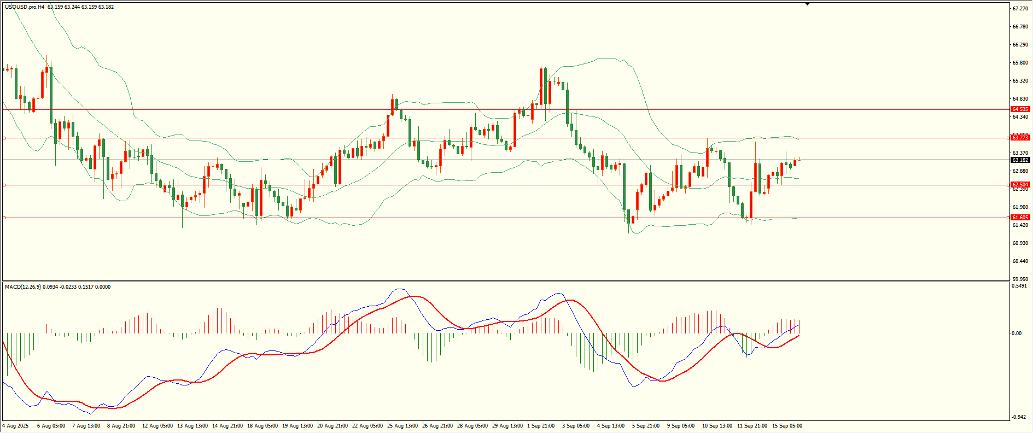Select the 62.504 red price label
This screenshot has width=1033, height=433.
(1020, 185)
